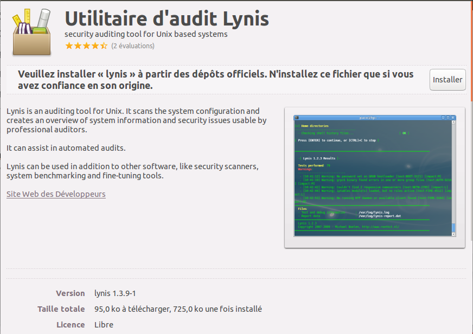Open the Site Web des Développeurs link
This screenshot has width=473, height=334.
click(56, 194)
